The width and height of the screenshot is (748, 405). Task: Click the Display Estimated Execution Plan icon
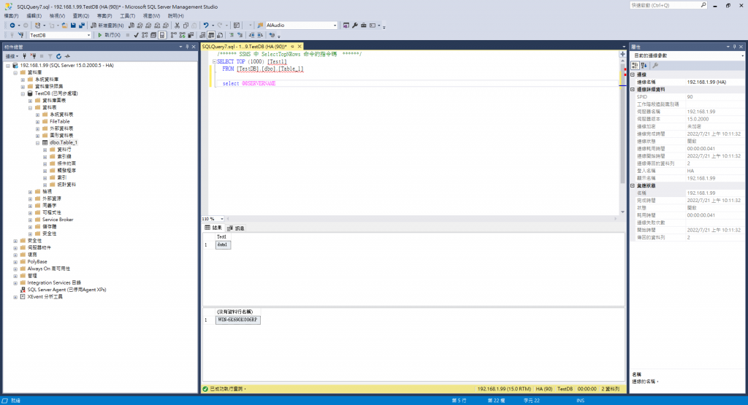click(x=145, y=35)
